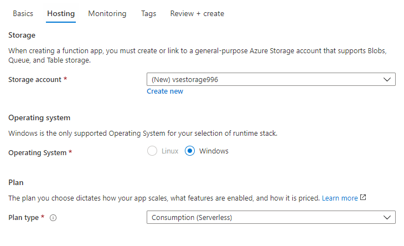Viewport: 404px width, 246px height.
Task: Click the Linux option label
Action: pyautogui.click(x=170, y=151)
